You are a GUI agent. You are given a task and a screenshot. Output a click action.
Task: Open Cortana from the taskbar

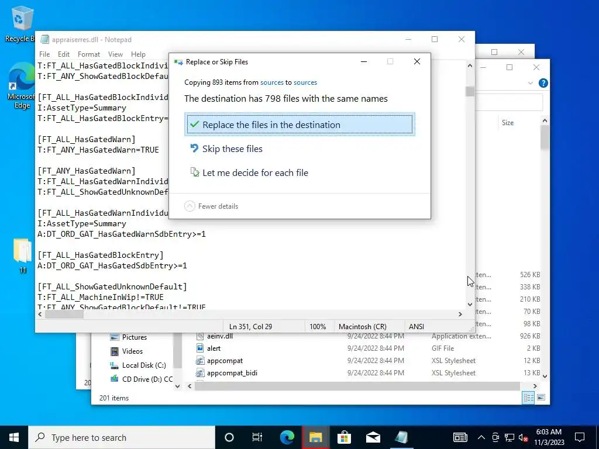229,437
